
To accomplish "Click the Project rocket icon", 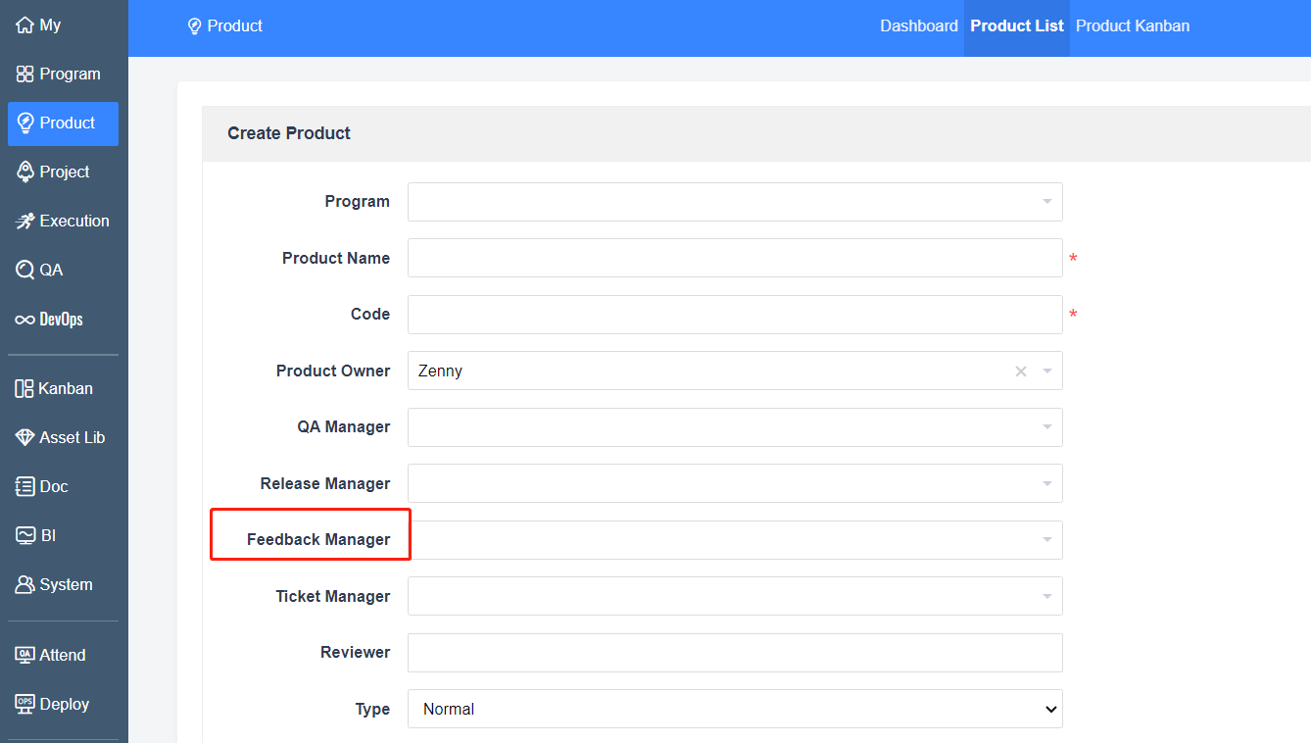I will tap(25, 173).
